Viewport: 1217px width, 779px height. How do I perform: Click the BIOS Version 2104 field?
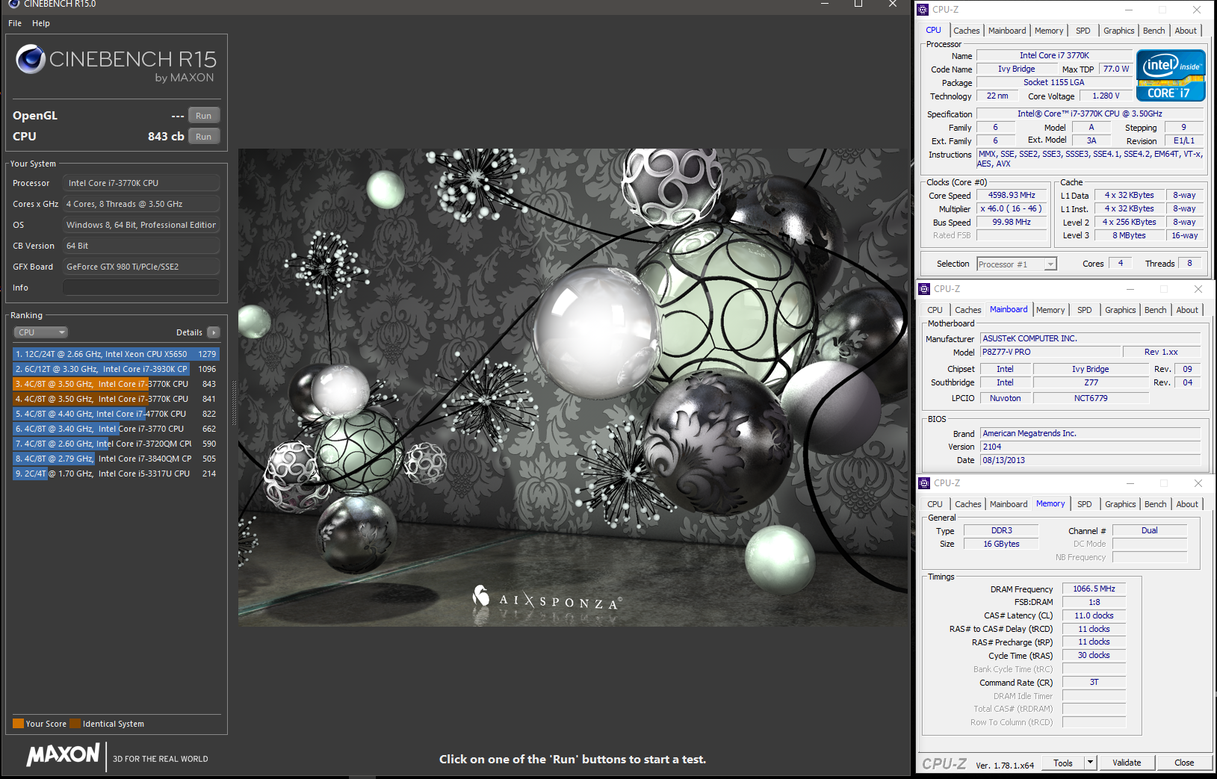click(1090, 447)
